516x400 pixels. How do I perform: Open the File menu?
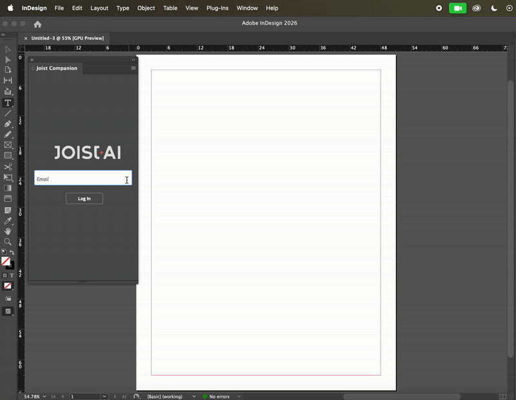click(x=59, y=8)
